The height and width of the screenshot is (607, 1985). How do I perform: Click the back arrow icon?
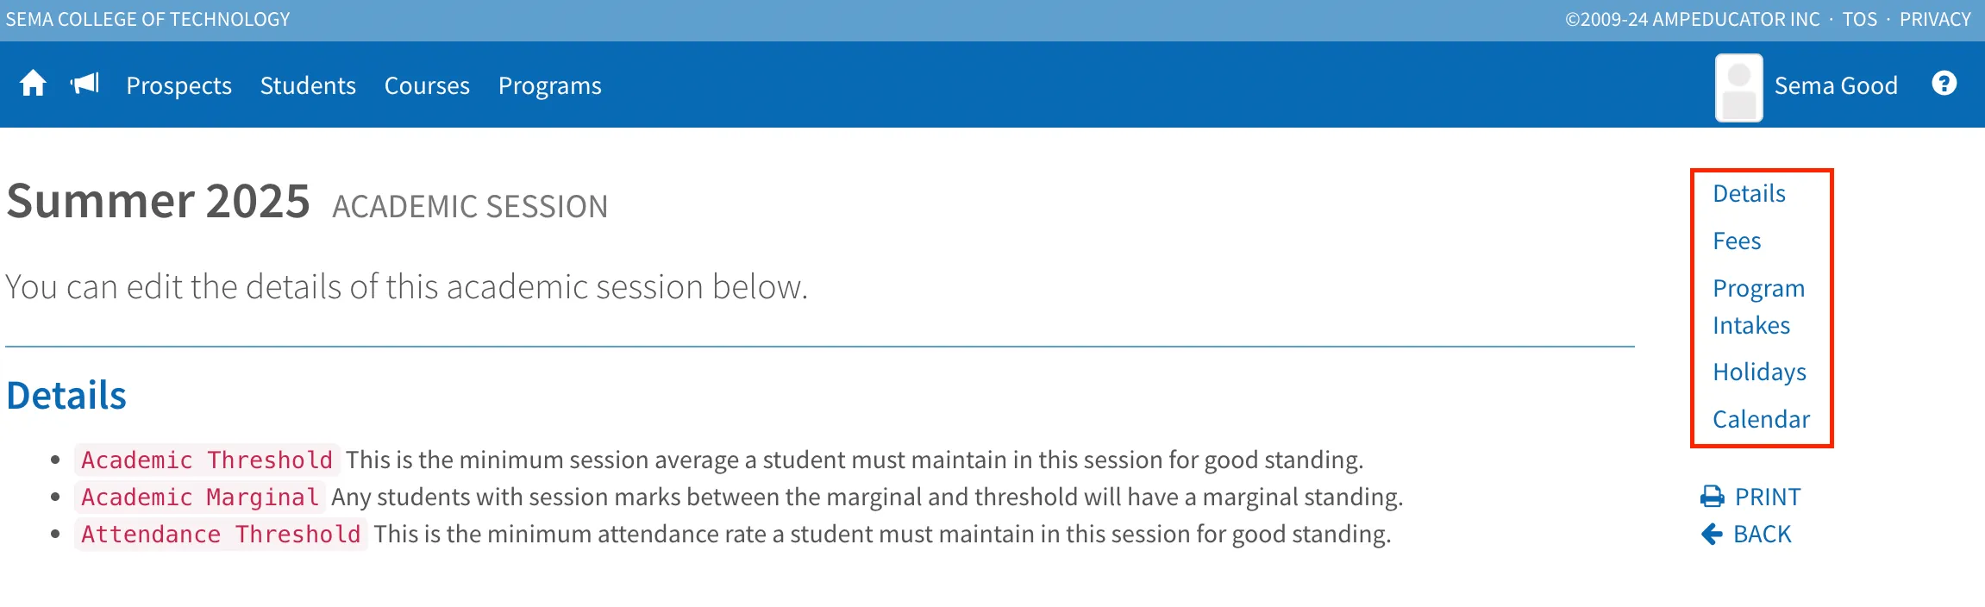[1712, 535]
